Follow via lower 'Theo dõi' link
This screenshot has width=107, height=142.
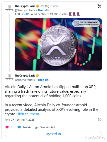click(x=43, y=80)
